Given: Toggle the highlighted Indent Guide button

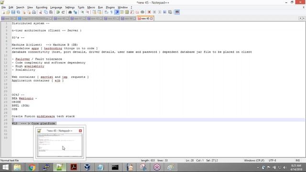Looking at the screenshot, I should click(x=117, y=12).
